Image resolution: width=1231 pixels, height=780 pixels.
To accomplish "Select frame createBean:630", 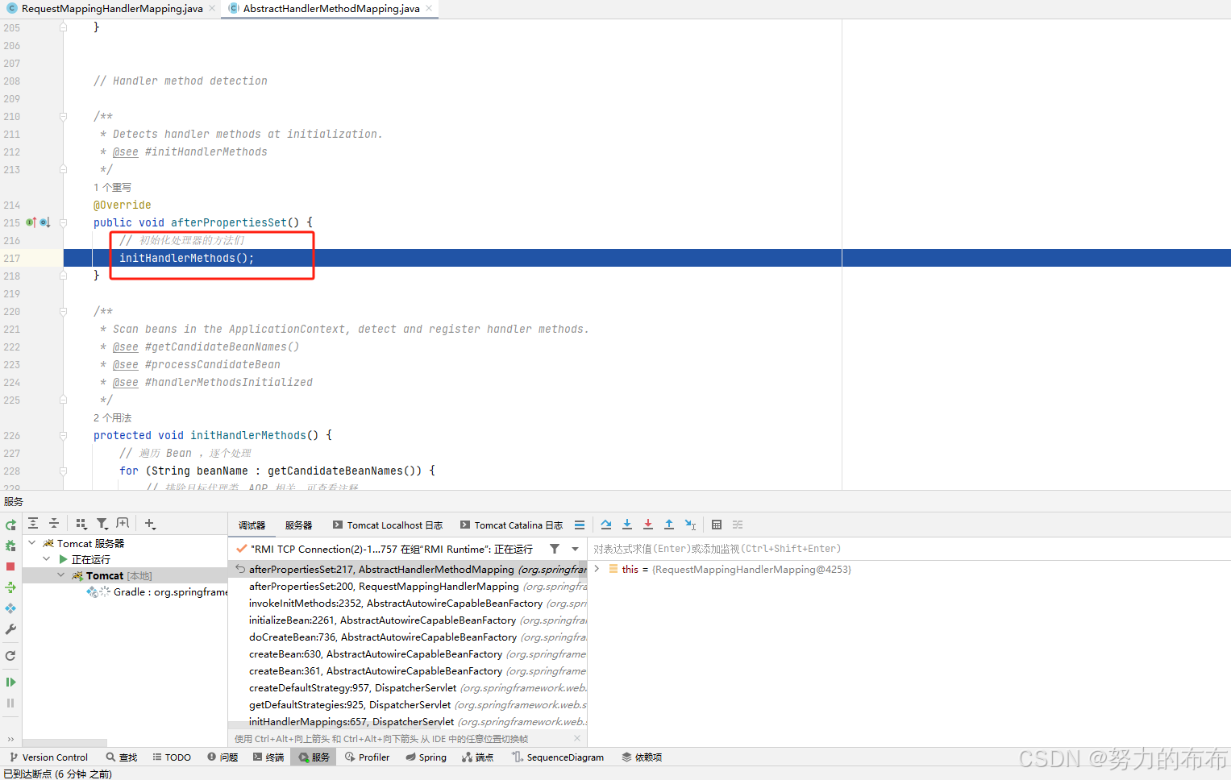I will [408, 654].
